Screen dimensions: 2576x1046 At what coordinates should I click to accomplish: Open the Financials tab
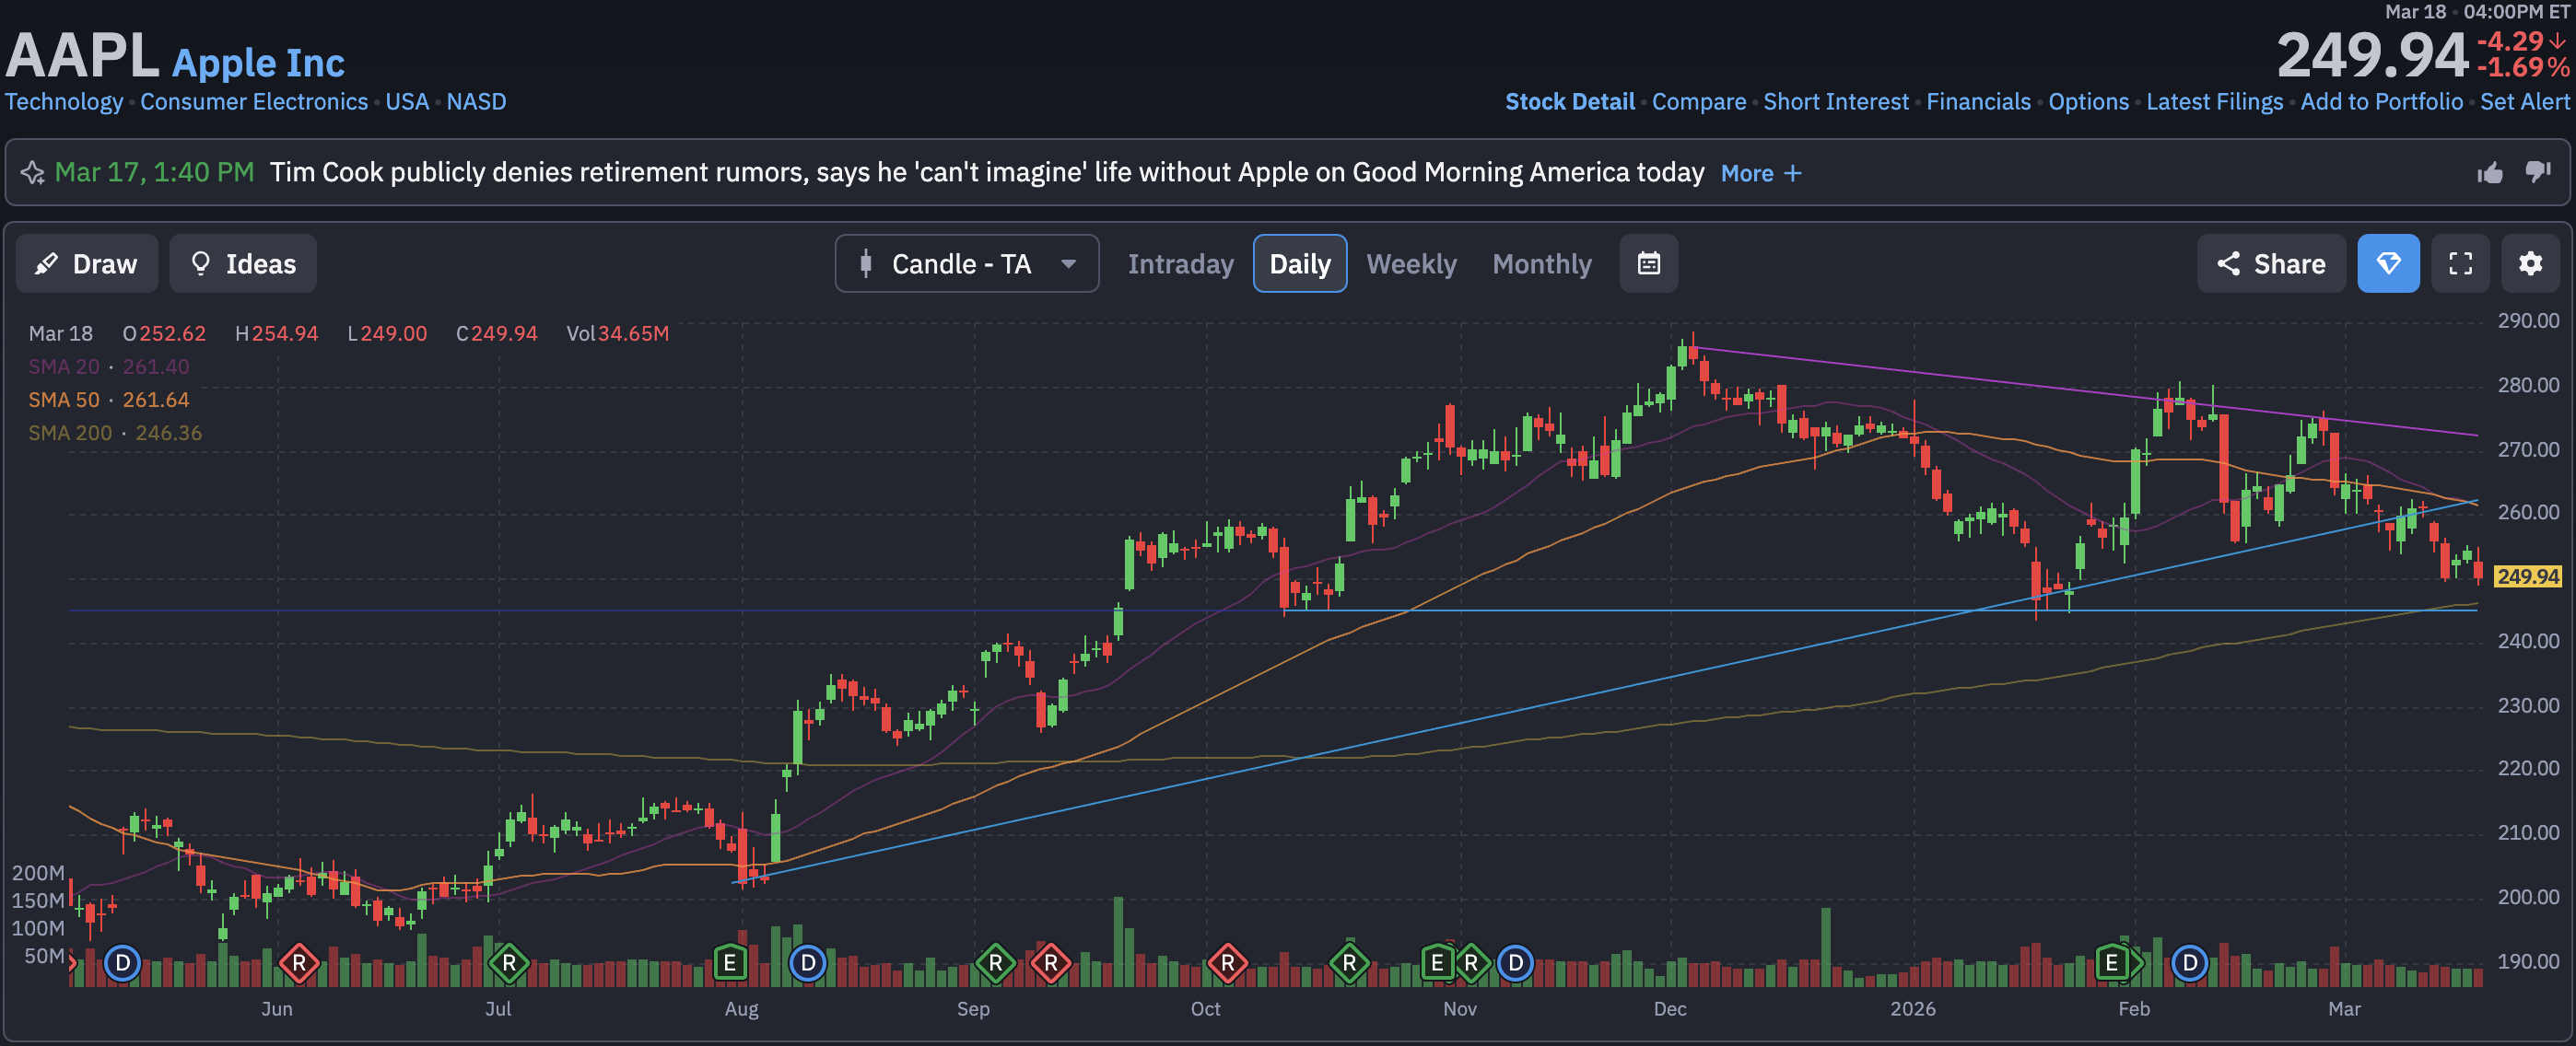(1977, 102)
